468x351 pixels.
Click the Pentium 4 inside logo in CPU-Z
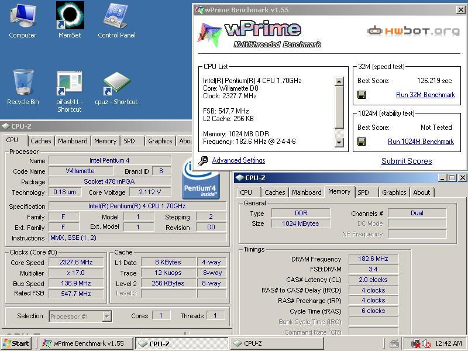click(201, 179)
